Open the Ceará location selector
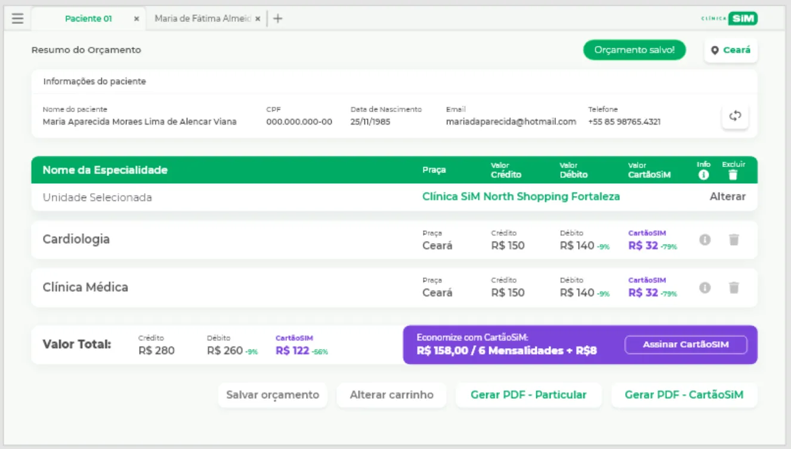791x449 pixels. tap(731, 50)
